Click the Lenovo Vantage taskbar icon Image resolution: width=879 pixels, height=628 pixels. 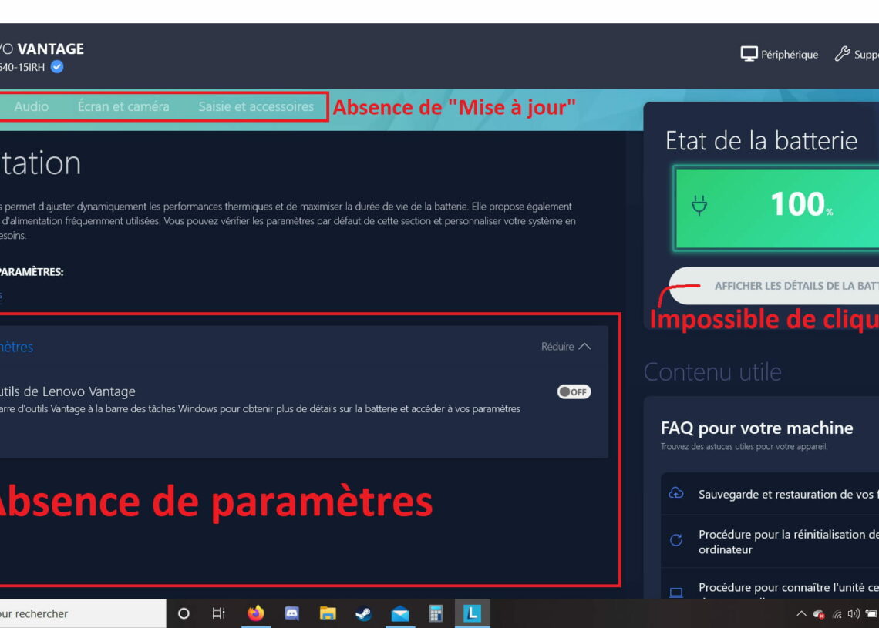point(472,613)
